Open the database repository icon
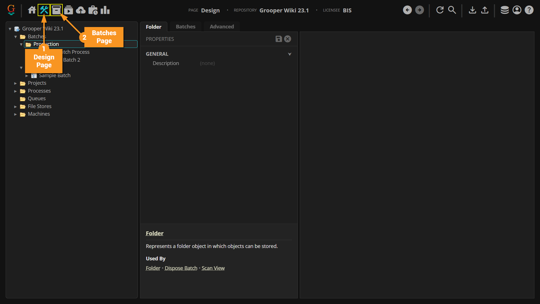The image size is (540, 304). coord(505,10)
